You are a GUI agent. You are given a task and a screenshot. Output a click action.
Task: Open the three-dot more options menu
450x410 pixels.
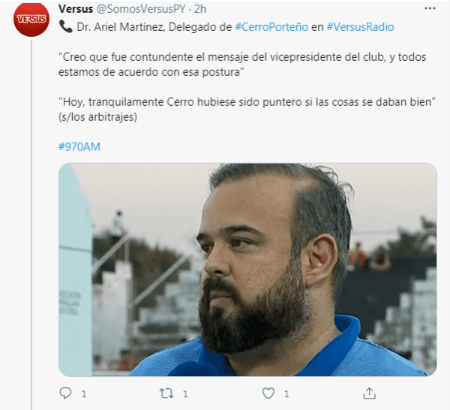tap(430, 8)
